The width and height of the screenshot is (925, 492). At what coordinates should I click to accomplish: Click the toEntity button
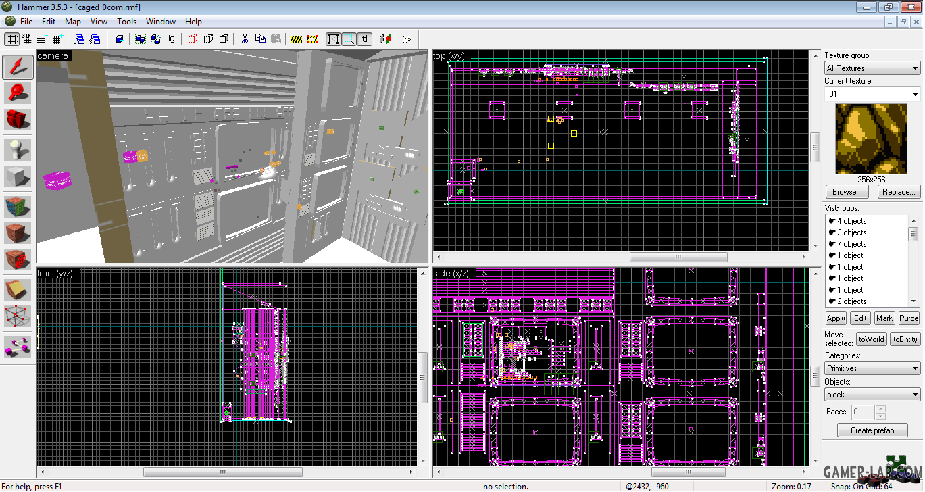tap(905, 339)
